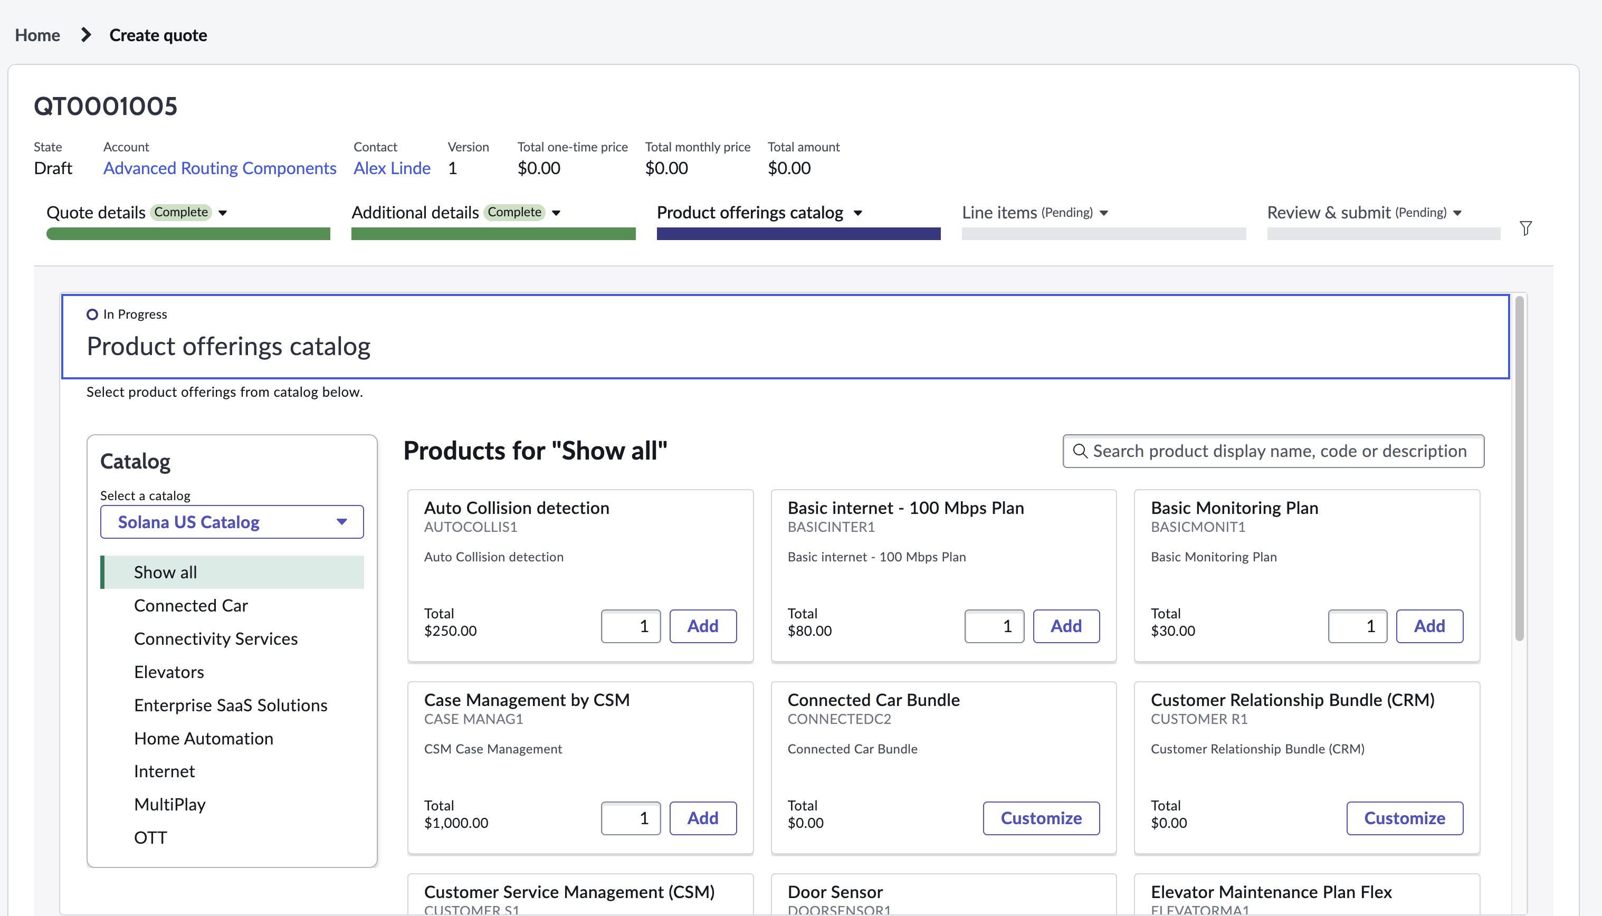Expand Additional details step dropdown arrow
The image size is (1602, 916).
pos(556,213)
